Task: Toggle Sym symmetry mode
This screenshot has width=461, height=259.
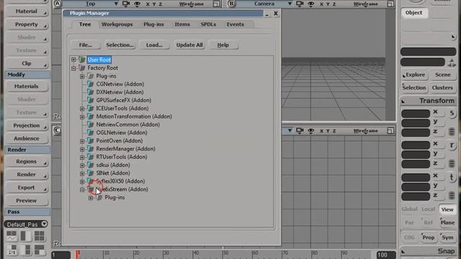Action: tap(447, 237)
